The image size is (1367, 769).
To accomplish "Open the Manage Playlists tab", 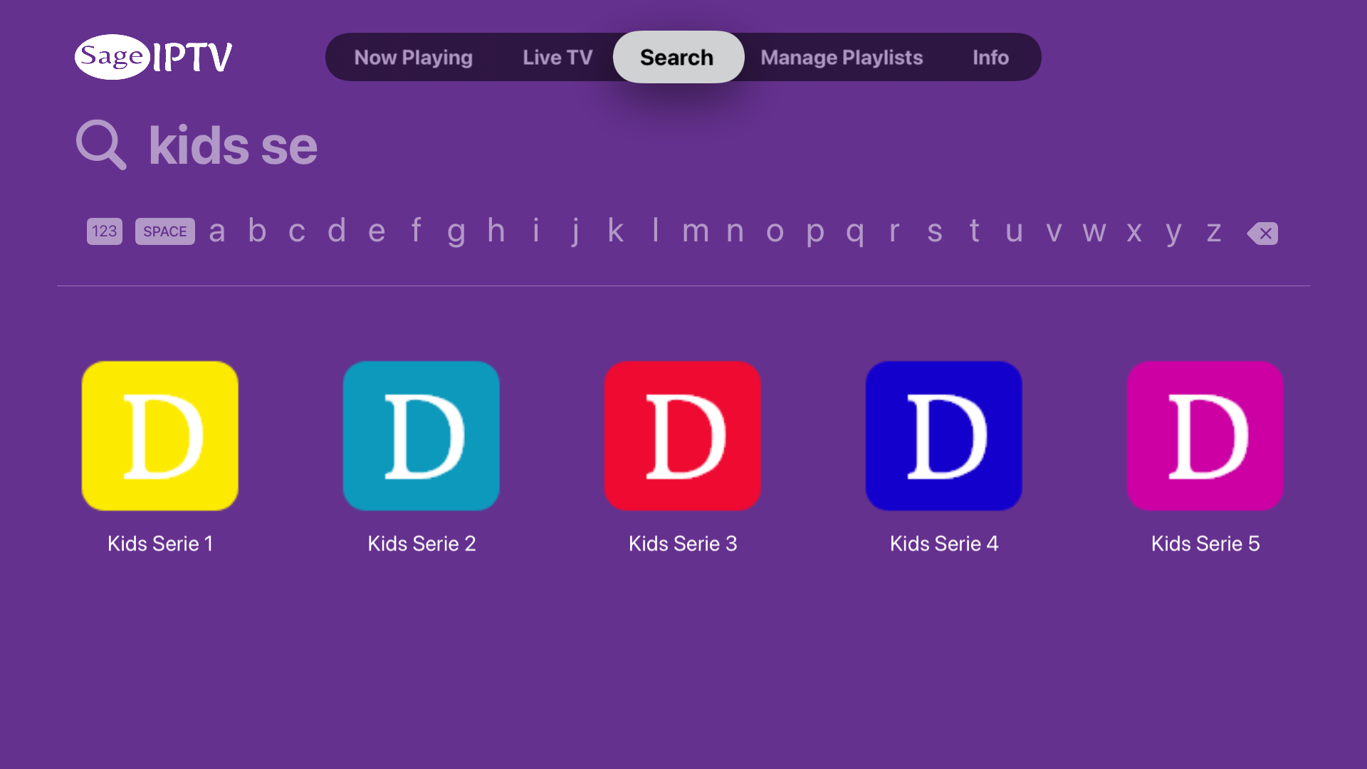I will pyautogui.click(x=842, y=57).
